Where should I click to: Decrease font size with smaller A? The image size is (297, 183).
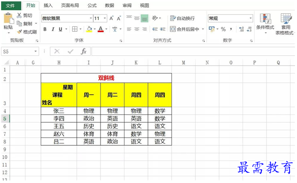click(x=119, y=18)
